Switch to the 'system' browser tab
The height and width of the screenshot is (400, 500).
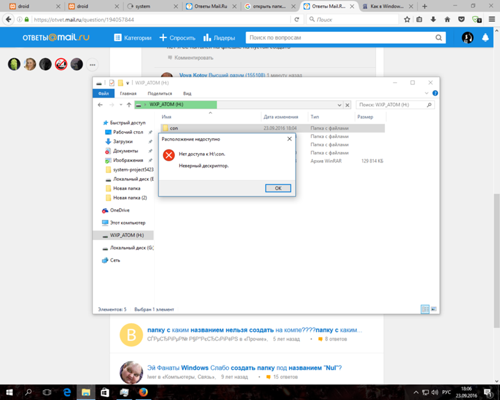pos(151,6)
